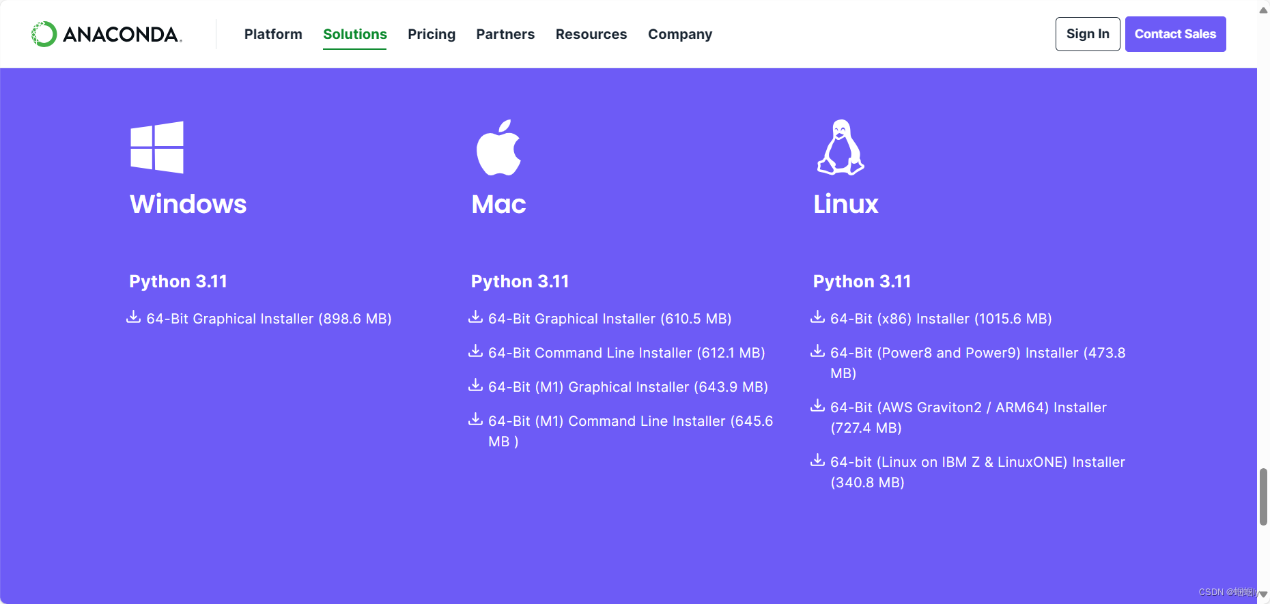Download Mac 64-Bit Command Line Installer (612.1 MB)
Screen dimensions: 1270x604
pos(627,353)
